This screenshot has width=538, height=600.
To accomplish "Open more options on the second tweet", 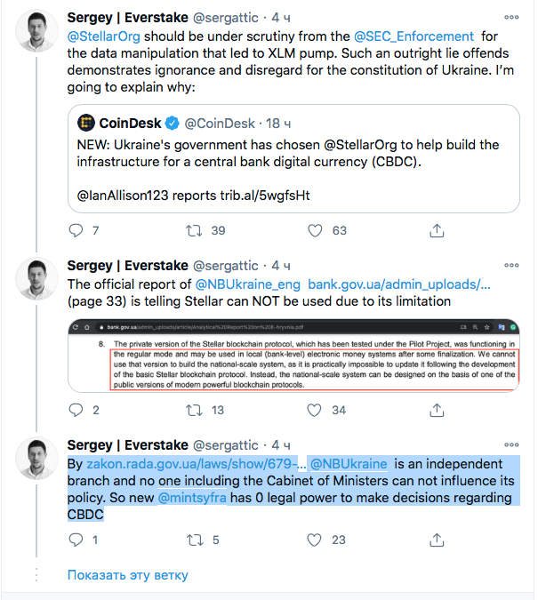I will [x=511, y=265].
